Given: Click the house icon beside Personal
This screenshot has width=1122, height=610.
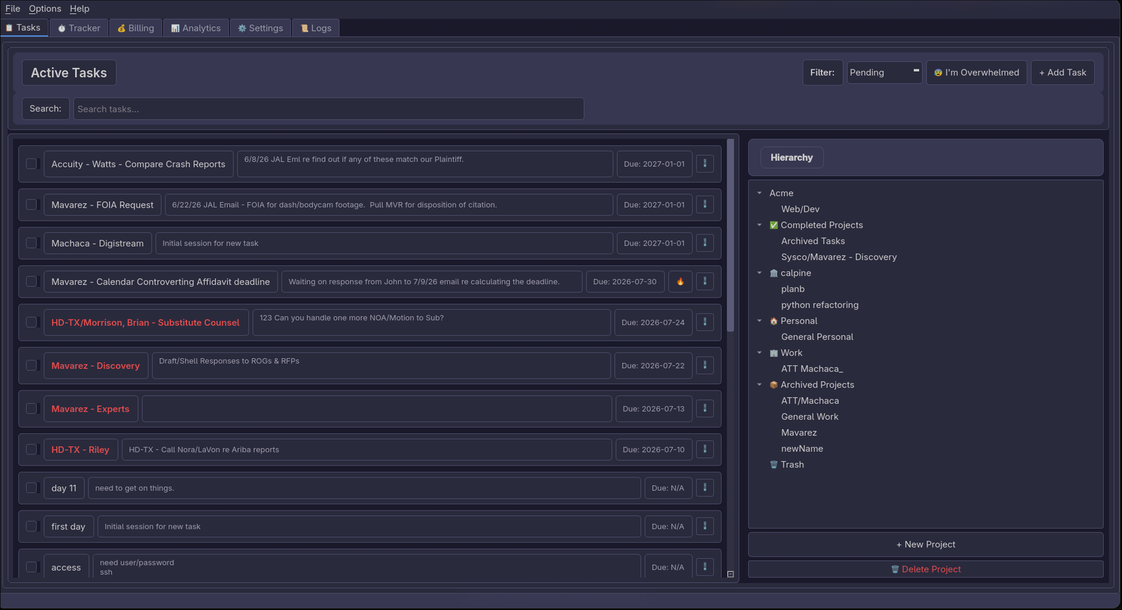Looking at the screenshot, I should pos(773,320).
